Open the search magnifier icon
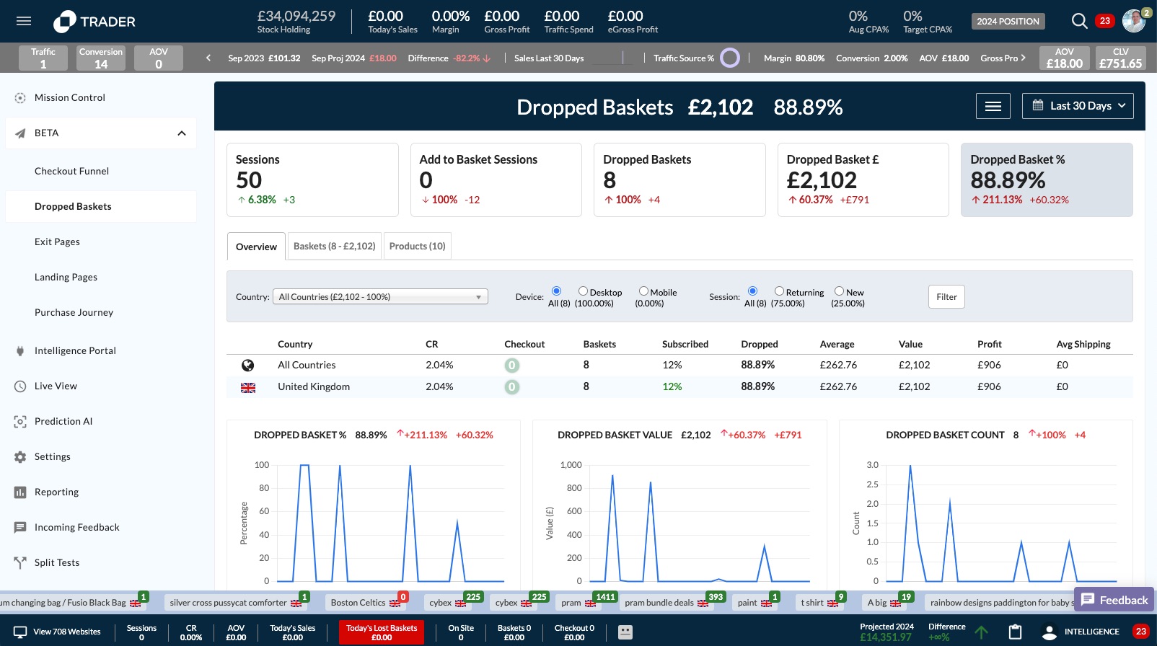 (1079, 21)
